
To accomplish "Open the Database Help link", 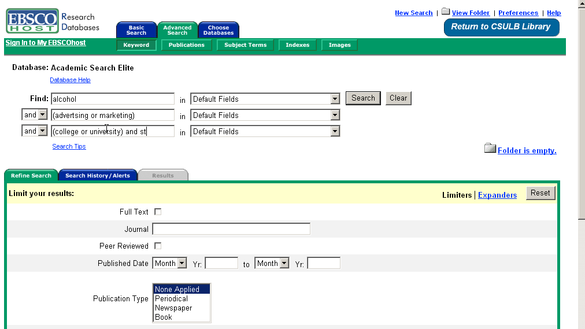I will (x=70, y=80).
